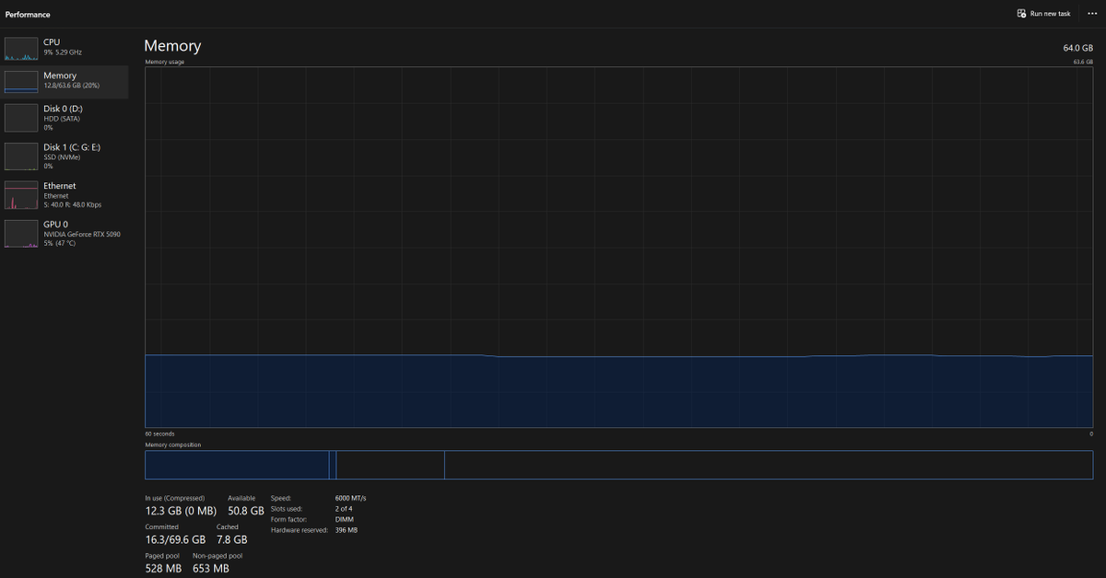Click the 50.8 GB available value
This screenshot has height=578, width=1106.
[x=246, y=511]
